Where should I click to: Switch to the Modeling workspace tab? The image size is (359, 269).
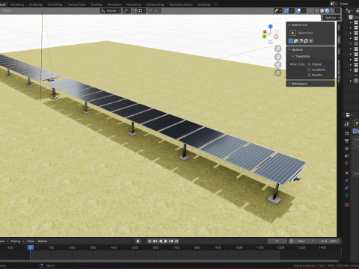17,4
